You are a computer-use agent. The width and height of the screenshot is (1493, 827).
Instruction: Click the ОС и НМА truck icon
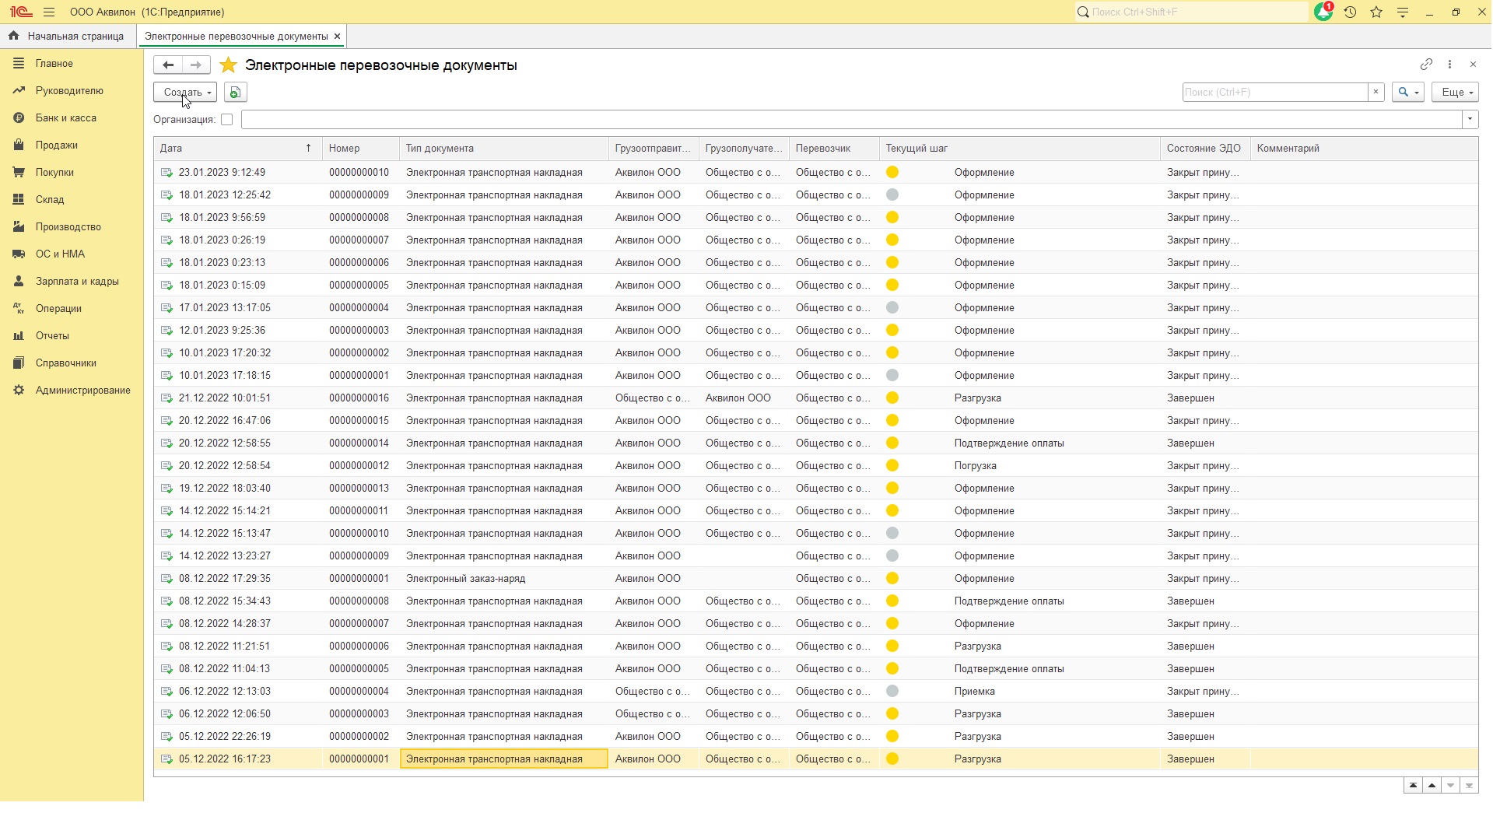click(x=19, y=254)
